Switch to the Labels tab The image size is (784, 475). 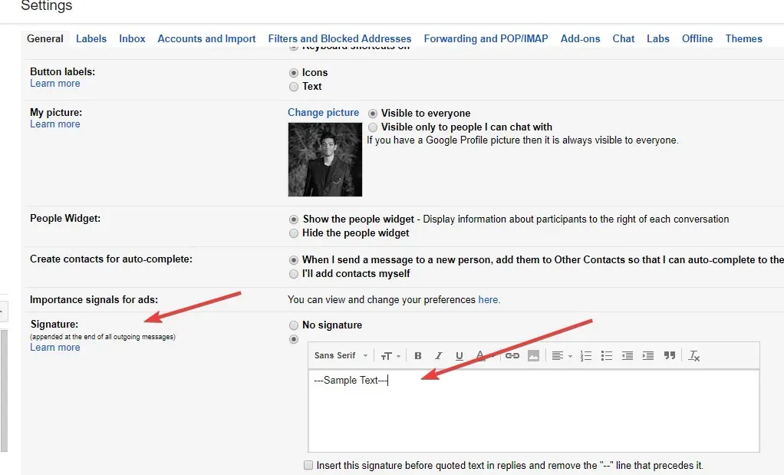coord(91,38)
